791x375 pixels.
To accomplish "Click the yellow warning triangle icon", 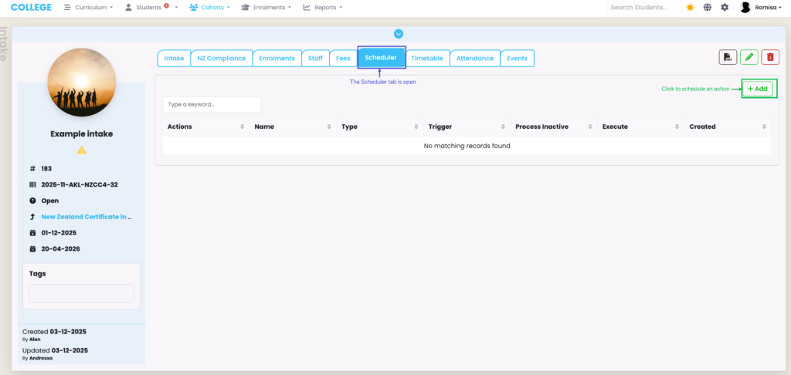I will 81,150.
